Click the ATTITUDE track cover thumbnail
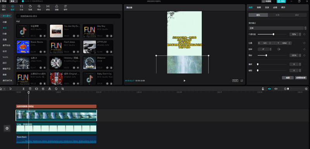310x149 pixels. [90, 47]
